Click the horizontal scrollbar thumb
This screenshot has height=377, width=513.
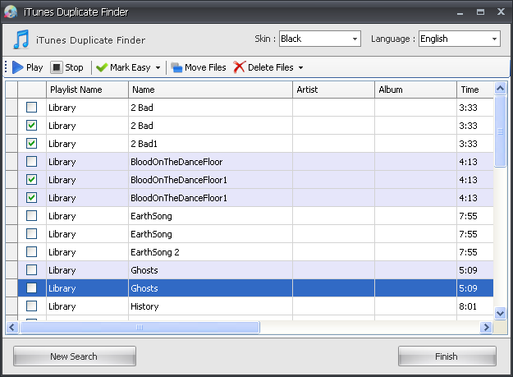[140, 328]
